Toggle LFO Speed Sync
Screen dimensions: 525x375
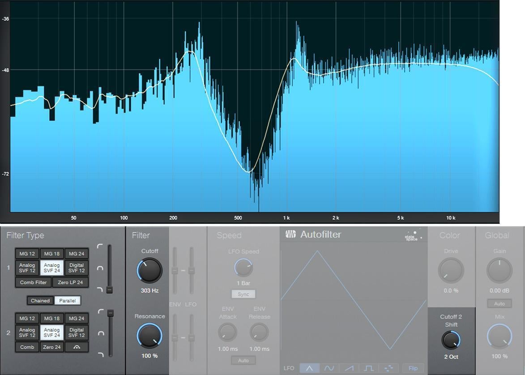243,294
